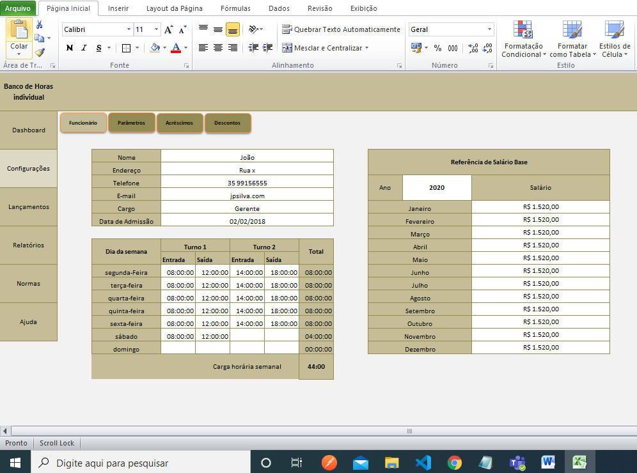The height and width of the screenshot is (473, 637).
Task: Open Google Chrome from taskbar
Action: coord(455,462)
